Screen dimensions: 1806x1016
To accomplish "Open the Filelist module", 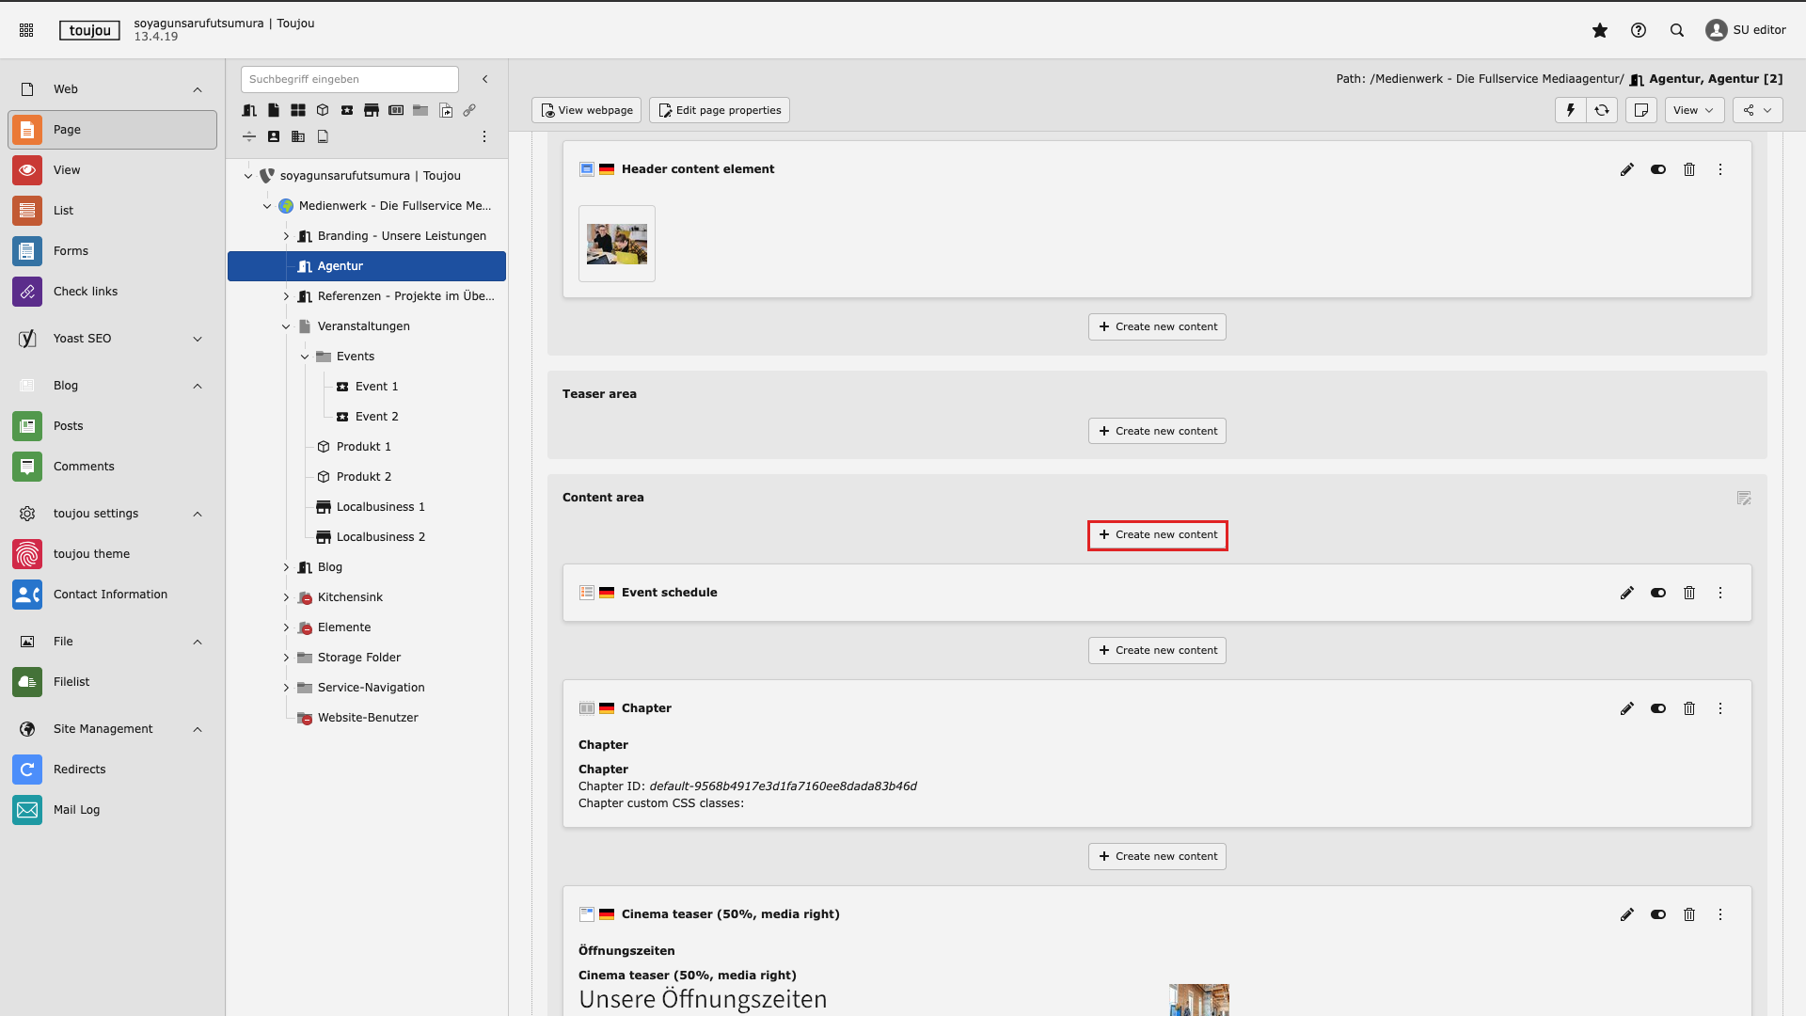I will (71, 682).
